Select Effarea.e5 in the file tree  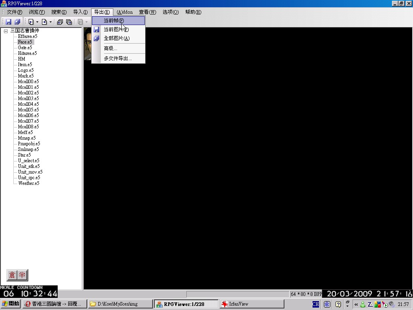[x=27, y=36]
